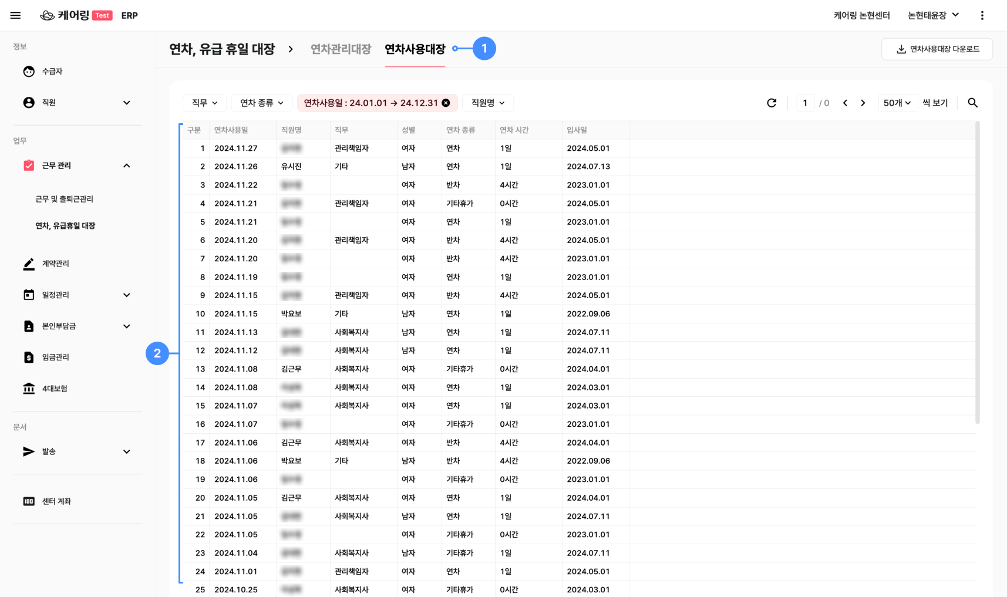This screenshot has width=1007, height=597.
Task: Open the hamburger menu icon
Action: 15,15
